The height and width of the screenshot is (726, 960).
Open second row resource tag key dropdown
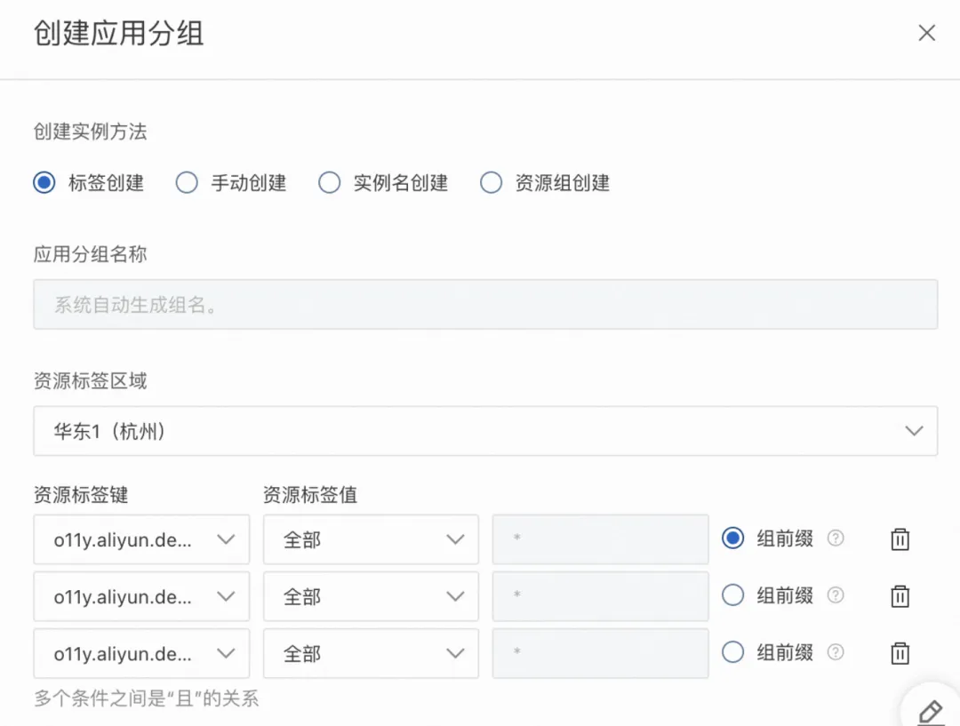click(x=141, y=596)
